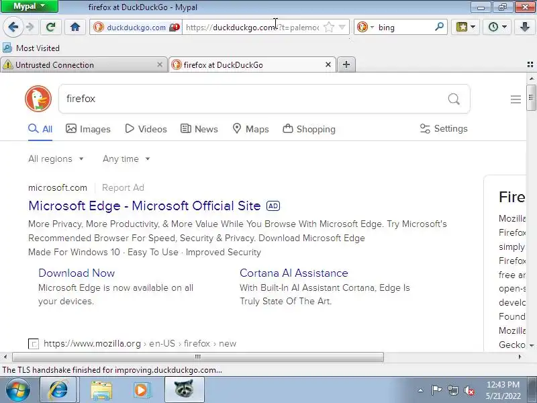Select the firefox at DuckDuckGo tab
The width and height of the screenshot is (537, 403).
pos(252,64)
